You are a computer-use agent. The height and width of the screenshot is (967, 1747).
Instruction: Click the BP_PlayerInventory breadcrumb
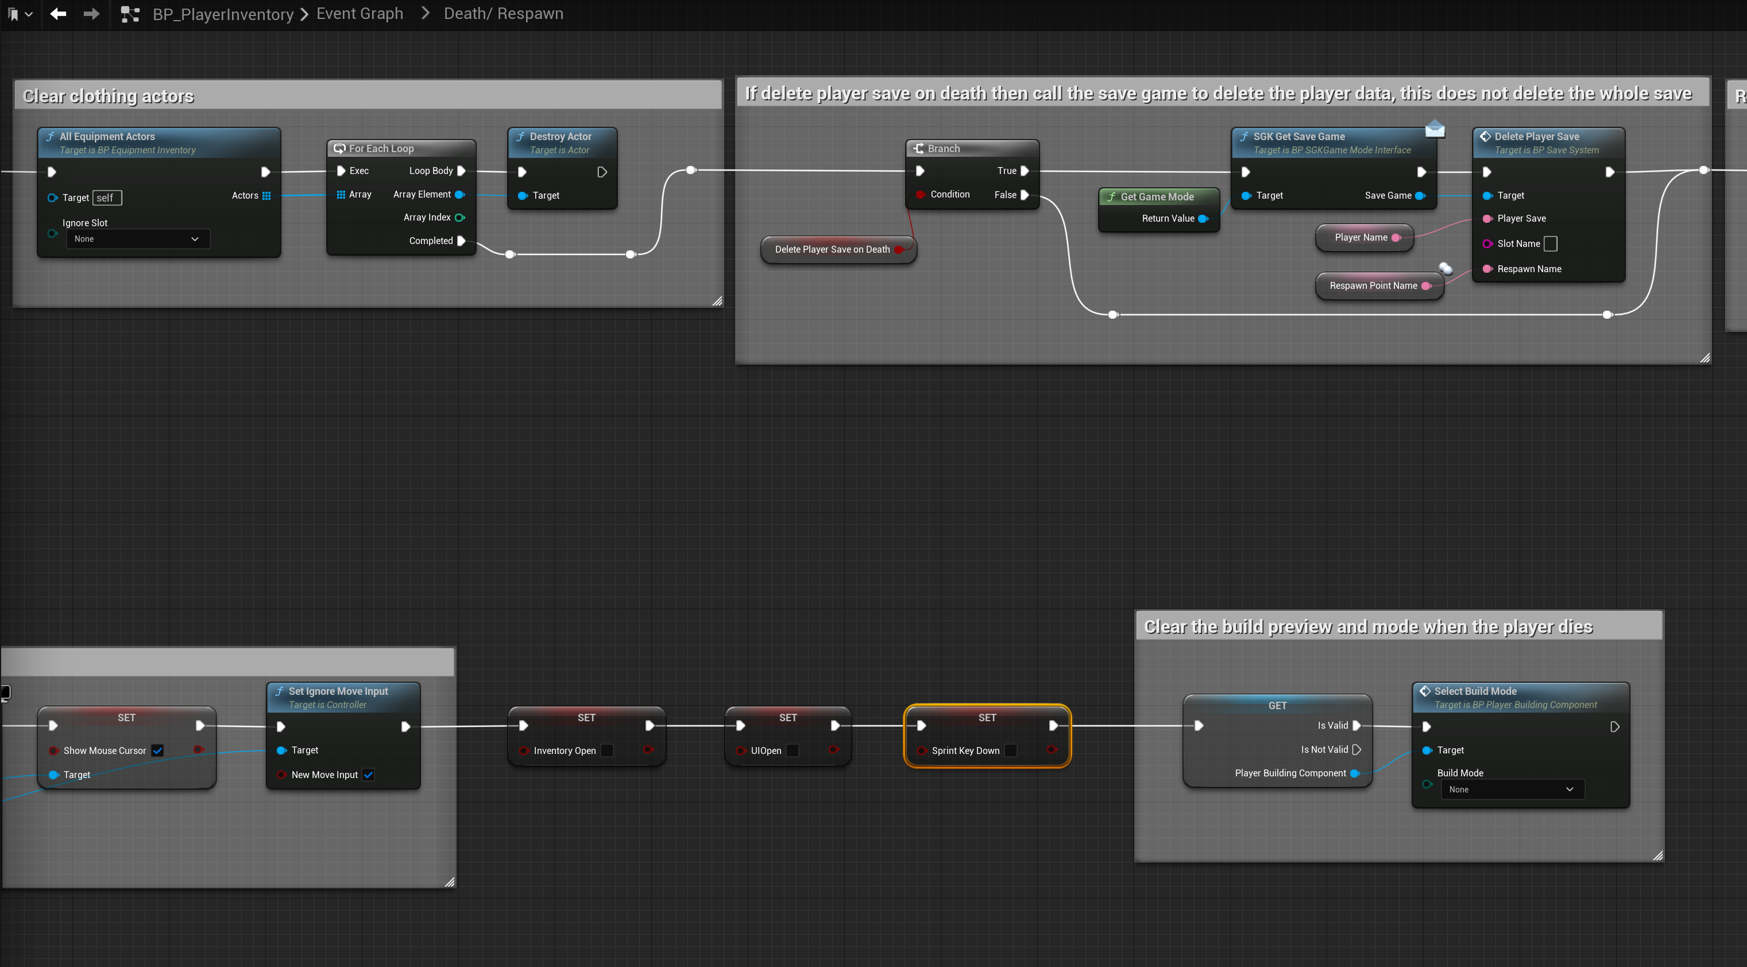(222, 14)
